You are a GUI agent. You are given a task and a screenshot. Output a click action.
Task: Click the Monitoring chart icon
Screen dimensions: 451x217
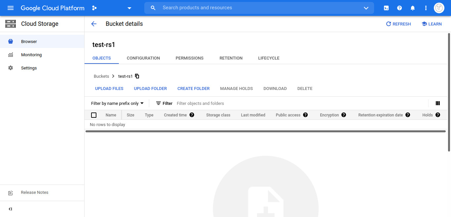point(11,55)
